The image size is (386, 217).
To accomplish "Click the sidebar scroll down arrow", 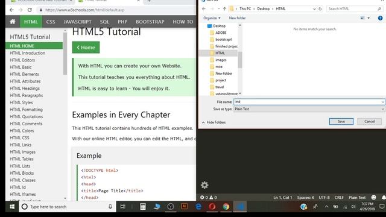I will click(x=65, y=198).
